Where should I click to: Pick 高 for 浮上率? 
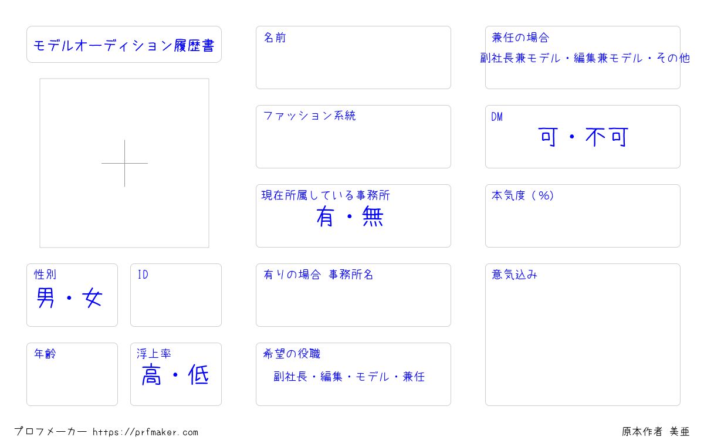click(151, 375)
